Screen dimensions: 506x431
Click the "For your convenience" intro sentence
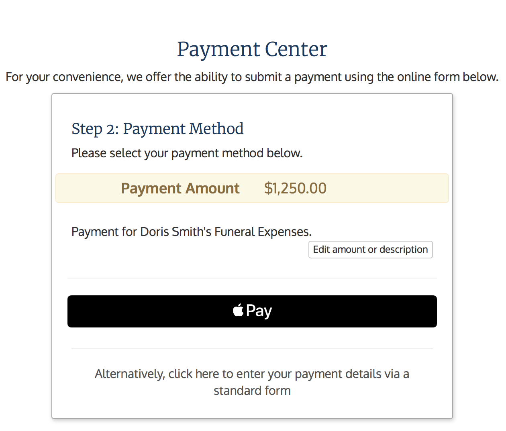(x=252, y=77)
